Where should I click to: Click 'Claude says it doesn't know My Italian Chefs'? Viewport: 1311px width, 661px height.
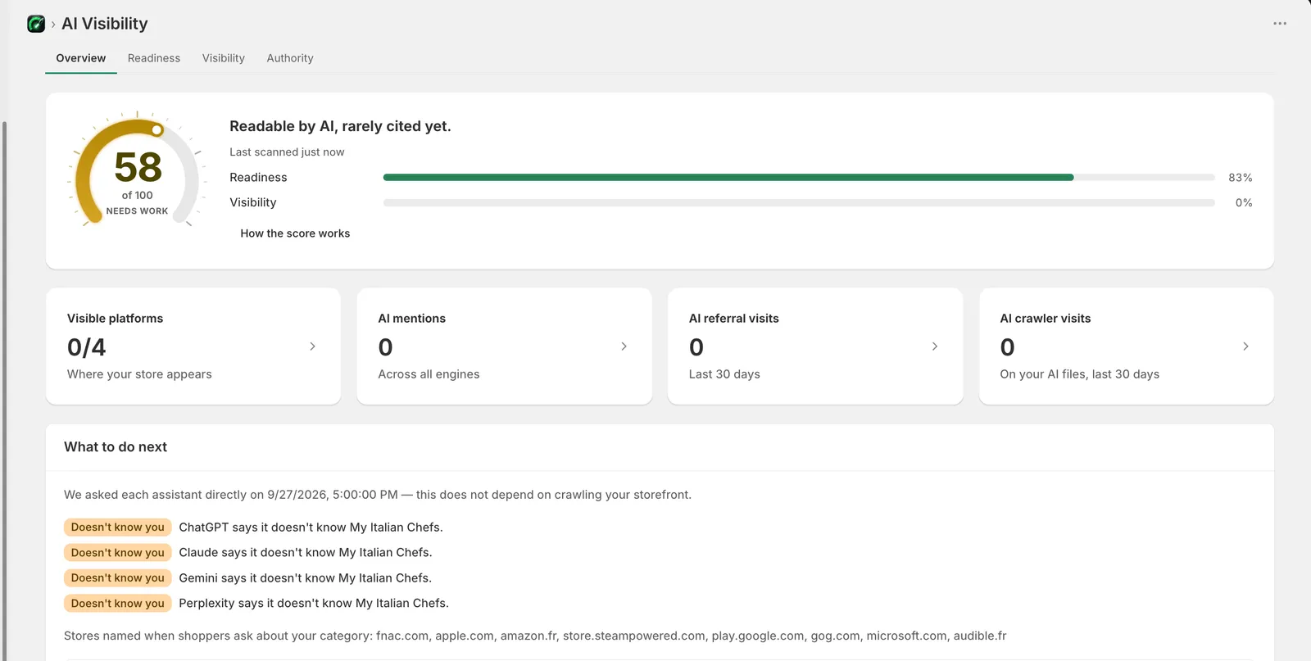(x=306, y=553)
